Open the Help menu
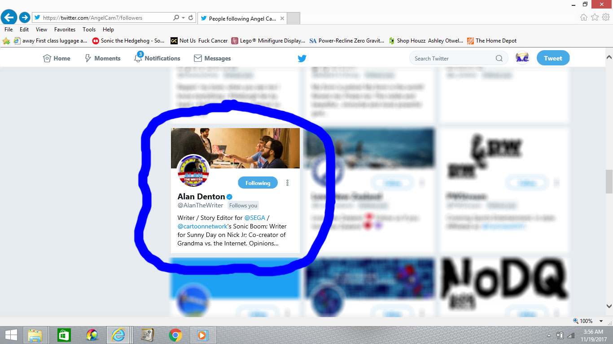613x344 pixels. tap(108, 30)
